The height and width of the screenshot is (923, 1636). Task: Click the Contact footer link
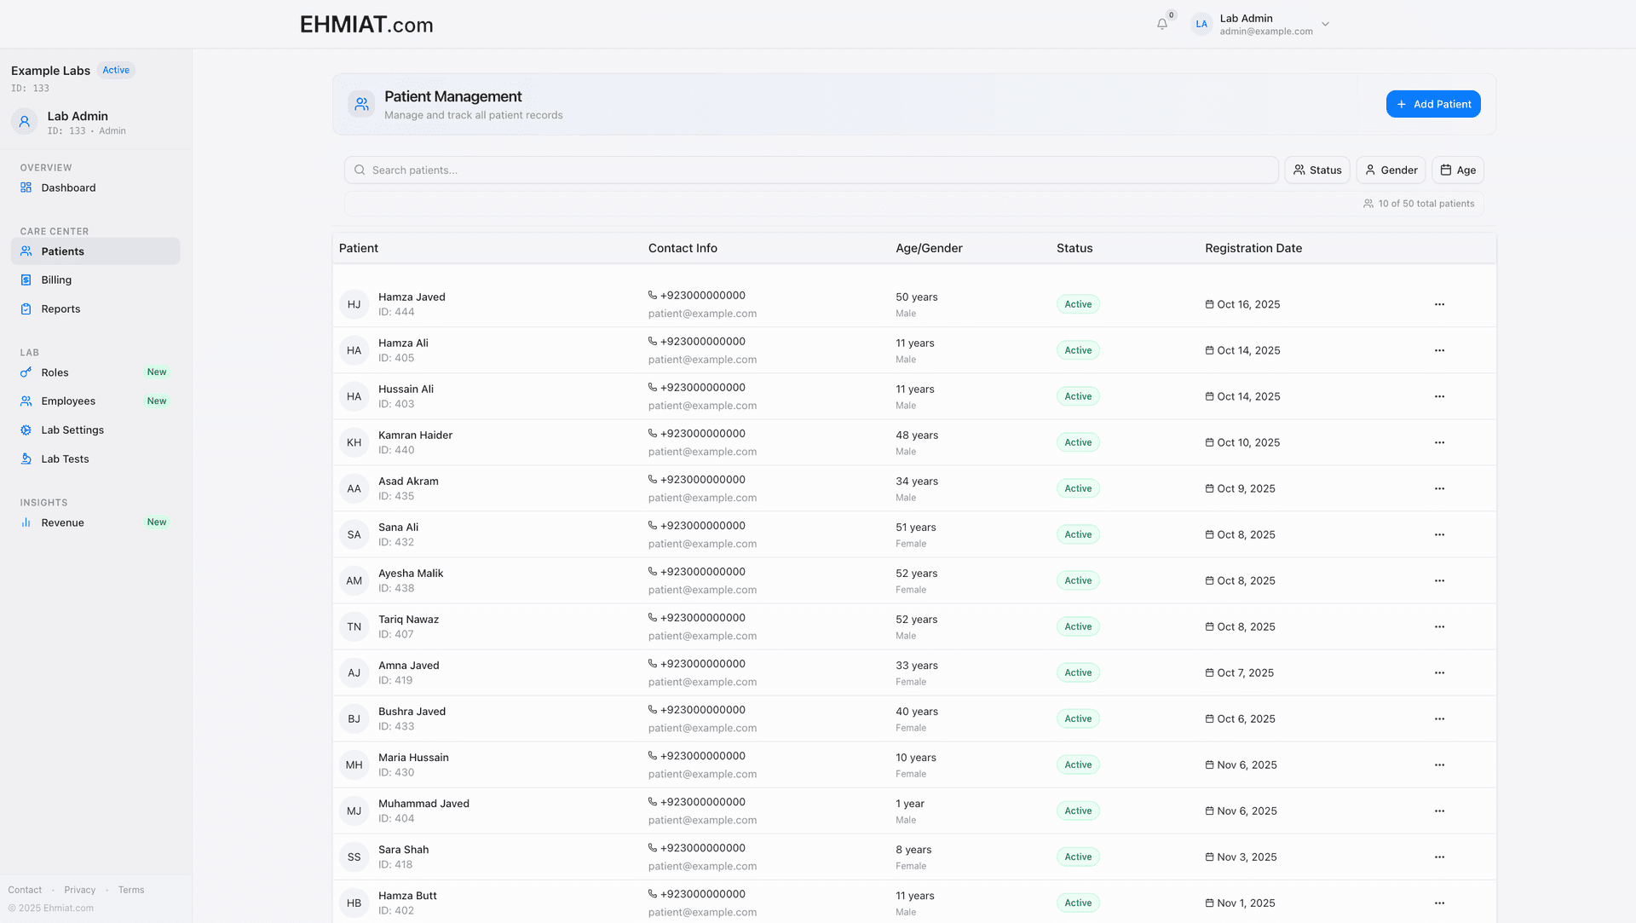[x=25, y=890]
